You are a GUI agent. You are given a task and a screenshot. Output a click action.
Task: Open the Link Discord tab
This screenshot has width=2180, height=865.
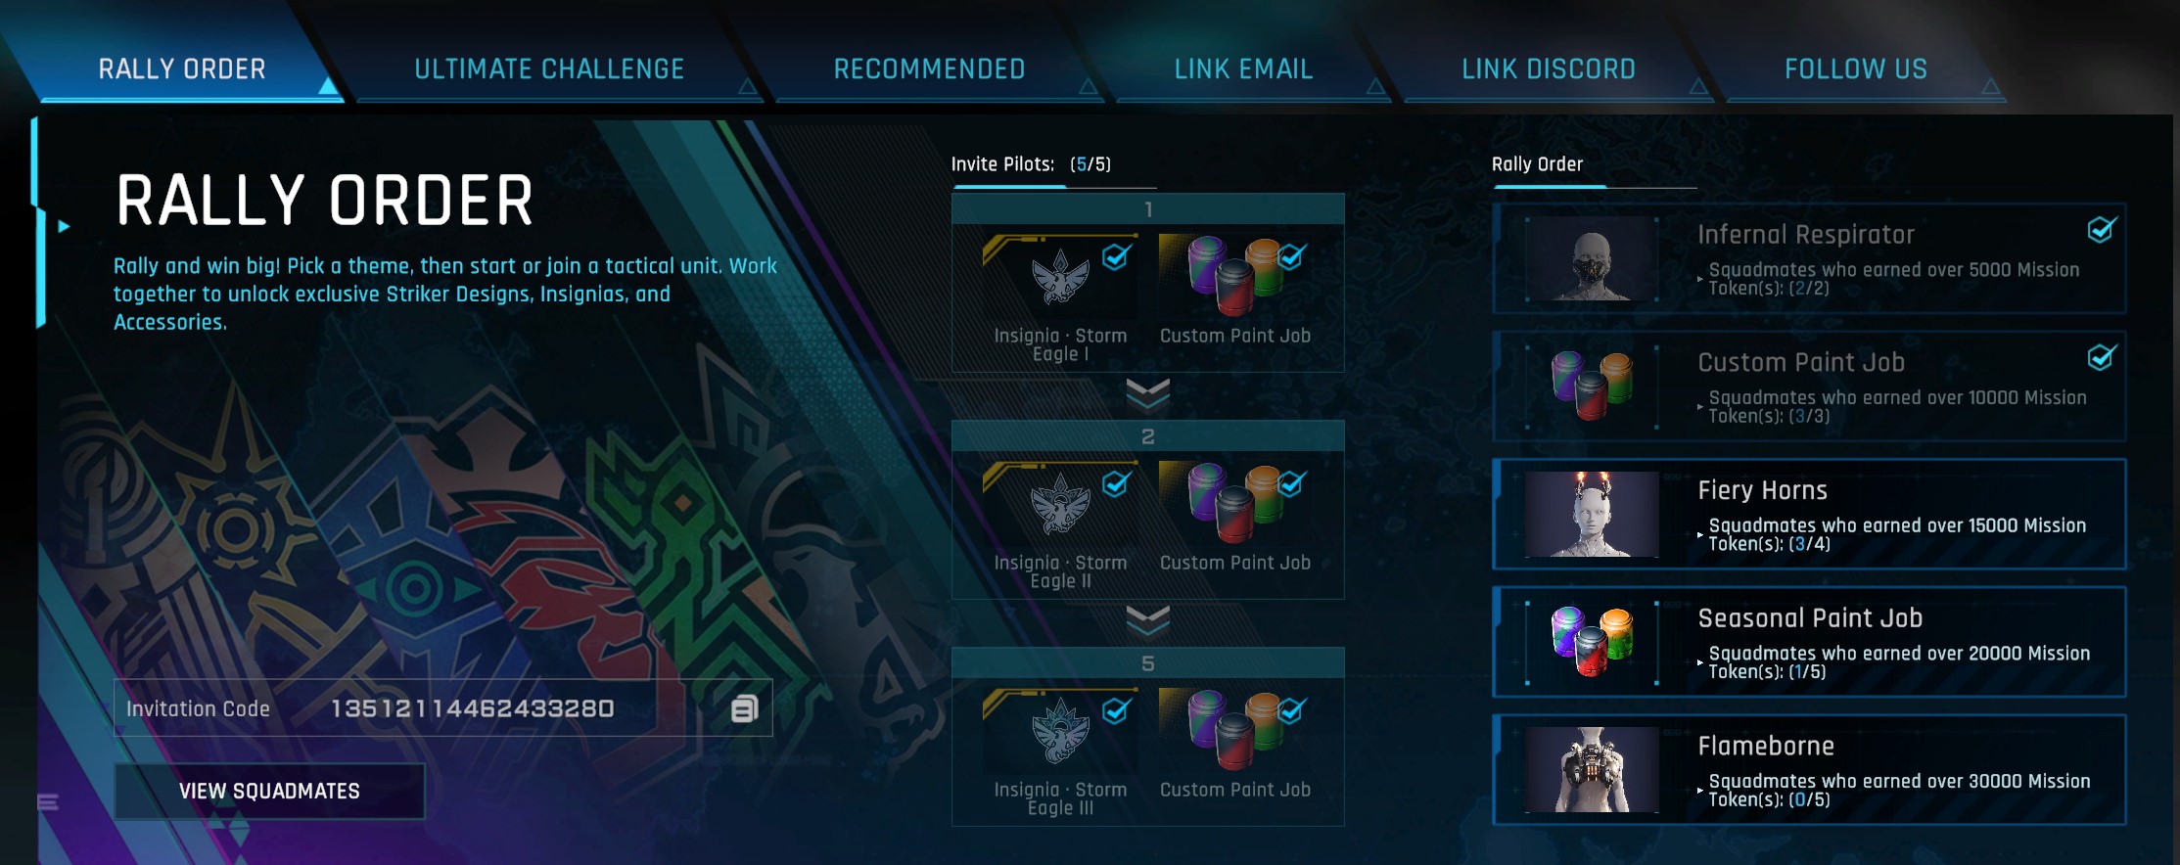pos(1549,68)
